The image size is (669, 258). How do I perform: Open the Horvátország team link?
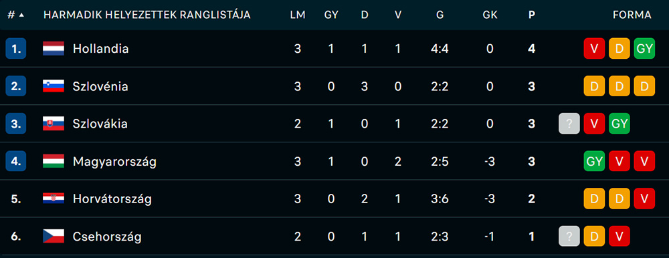tap(112, 199)
